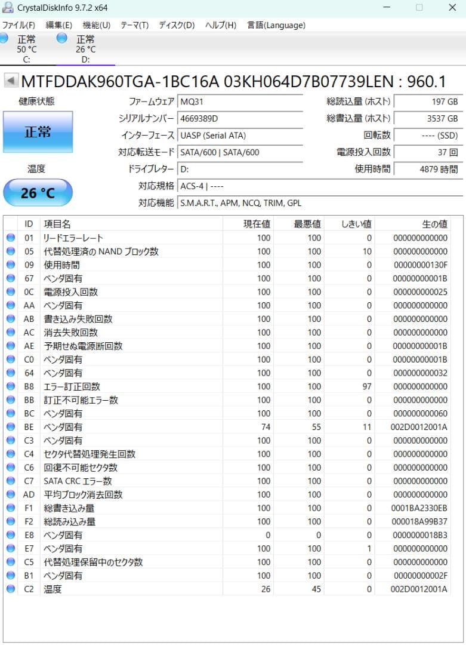Click the raw value 0000000018B3 in E8 row
This screenshot has width=466, height=645.
(420, 535)
